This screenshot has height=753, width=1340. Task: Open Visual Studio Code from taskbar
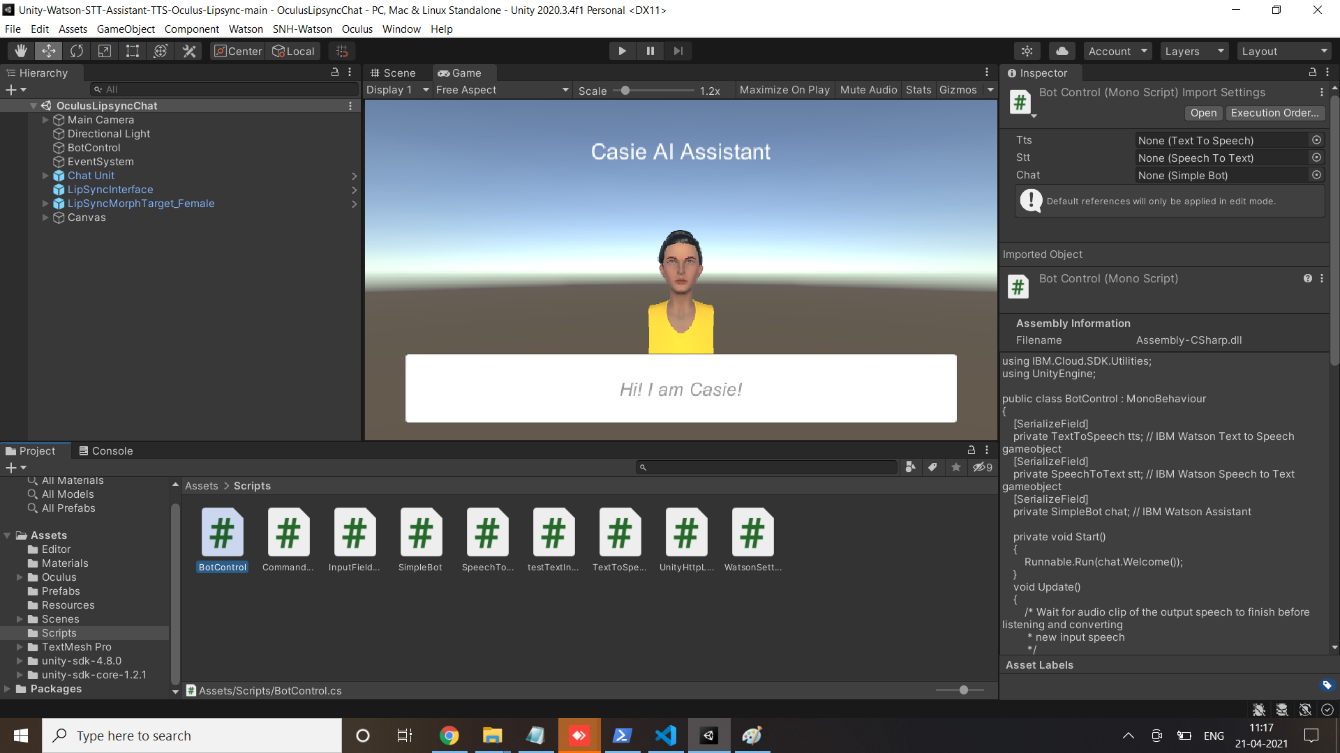[666, 736]
